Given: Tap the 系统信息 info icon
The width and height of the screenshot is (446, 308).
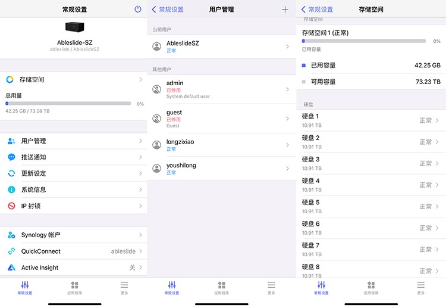Looking at the screenshot, I should point(11,189).
